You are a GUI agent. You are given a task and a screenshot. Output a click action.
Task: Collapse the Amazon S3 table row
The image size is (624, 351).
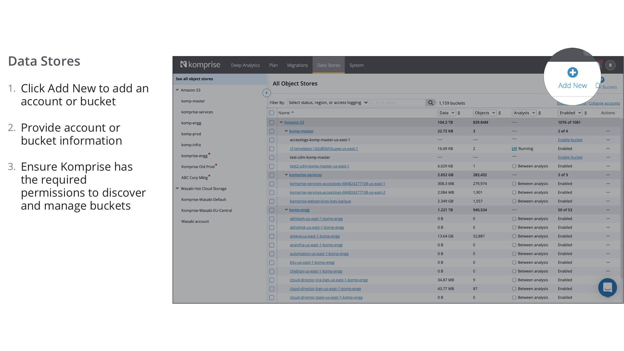tap(281, 123)
